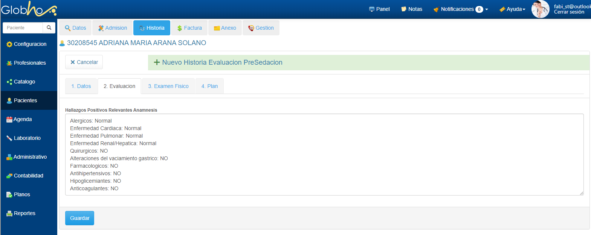Expand the Notificaciones dropdown
591x235 pixels.
(461, 9)
